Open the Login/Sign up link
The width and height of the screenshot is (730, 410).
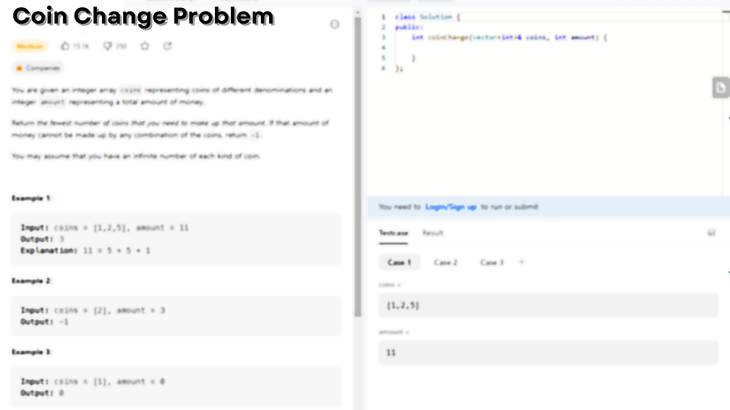click(x=451, y=207)
